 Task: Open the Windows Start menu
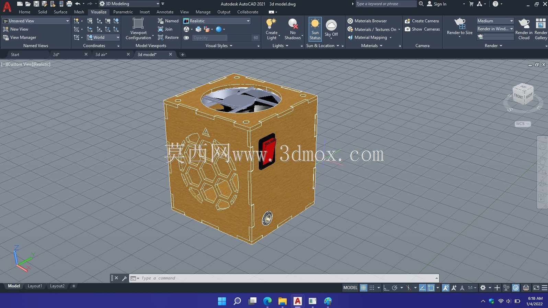[x=222, y=301]
